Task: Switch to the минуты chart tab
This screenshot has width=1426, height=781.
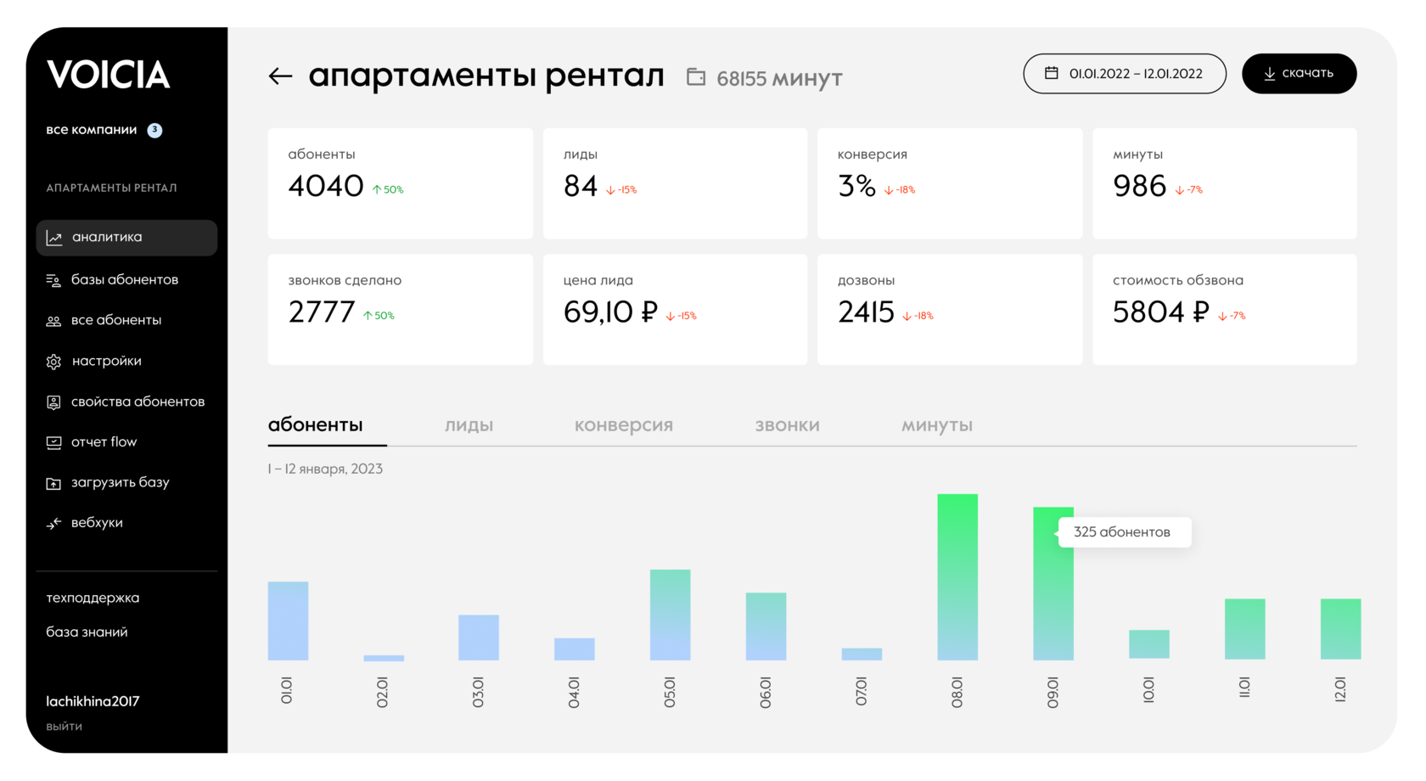Action: 937,425
